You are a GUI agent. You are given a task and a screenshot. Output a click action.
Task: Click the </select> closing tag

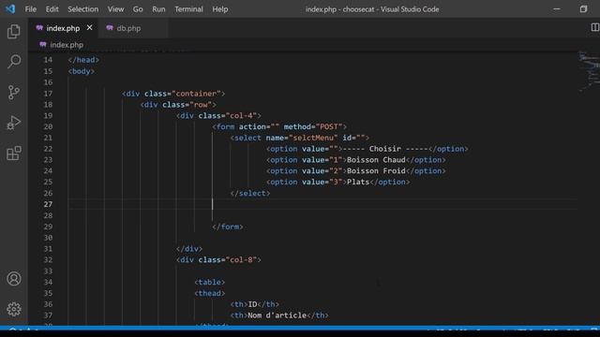(x=250, y=194)
